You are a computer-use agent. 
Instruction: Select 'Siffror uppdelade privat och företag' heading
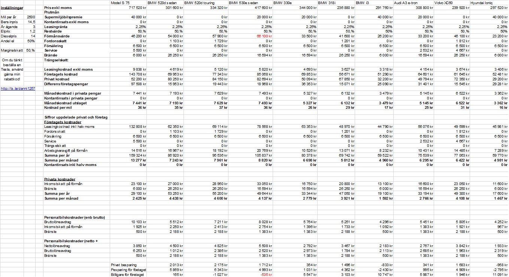[76, 117]
